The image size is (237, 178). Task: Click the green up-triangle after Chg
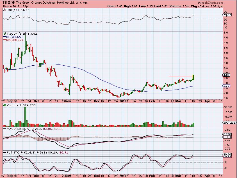coord(222,6)
